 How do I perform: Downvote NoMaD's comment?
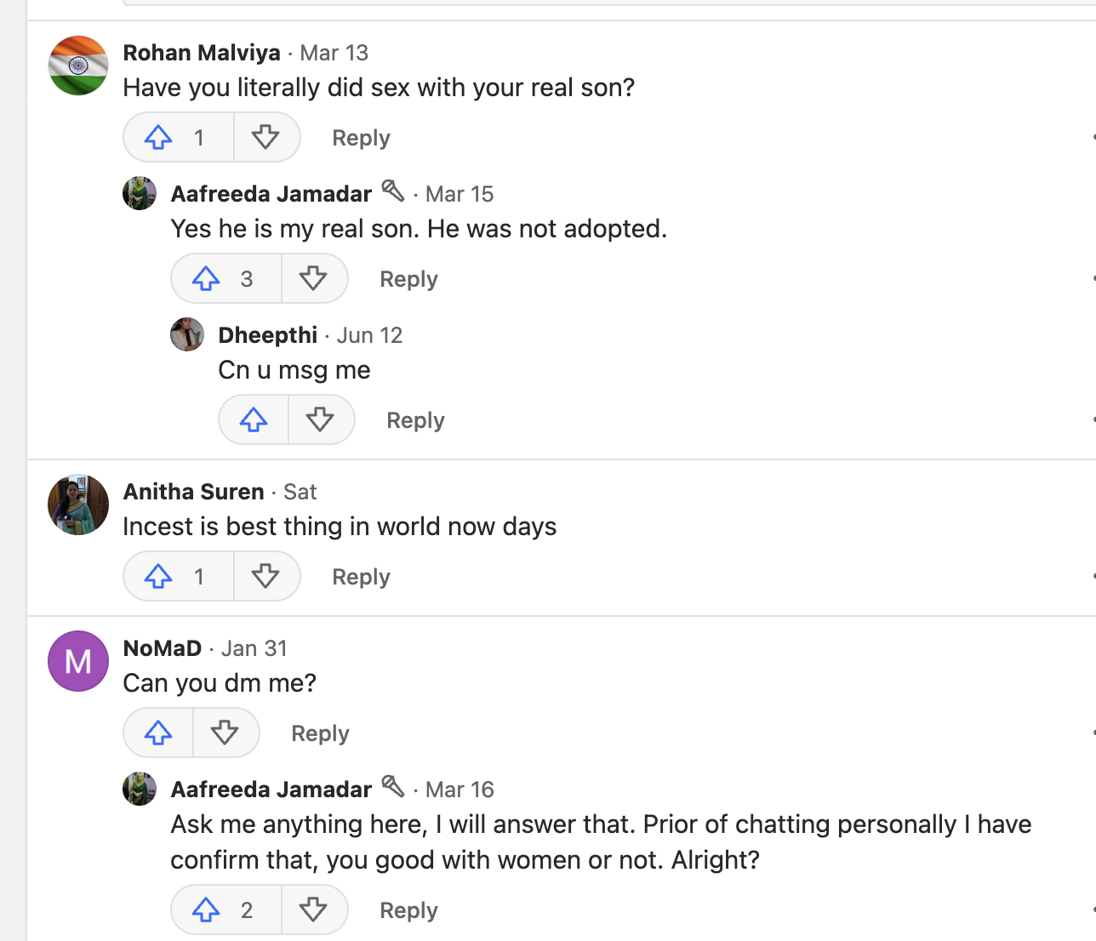pos(225,733)
